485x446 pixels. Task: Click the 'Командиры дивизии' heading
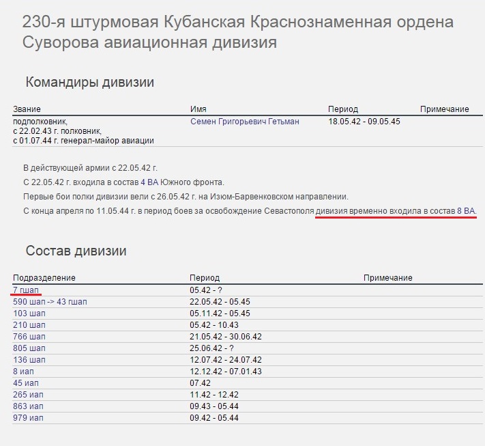89,83
